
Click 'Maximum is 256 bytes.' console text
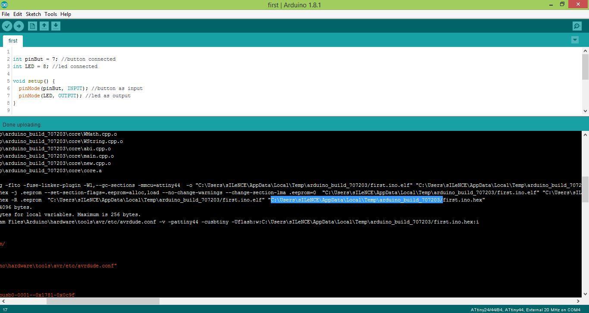(109, 214)
